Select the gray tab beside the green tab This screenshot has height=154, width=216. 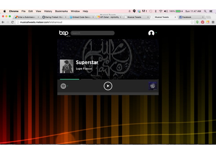click(87, 79)
